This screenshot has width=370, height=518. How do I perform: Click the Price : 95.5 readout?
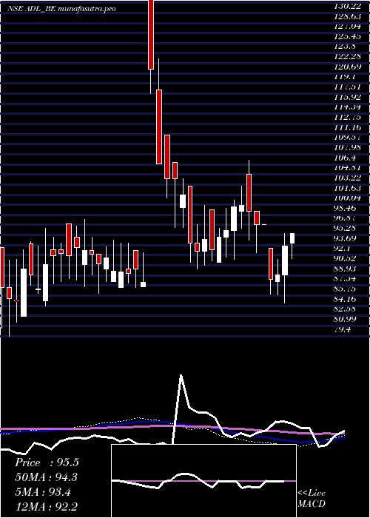click(47, 462)
